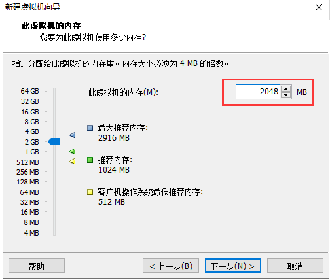This screenshot has width=330, height=280.
Task: Set slider to the 64 GB mark
Action: (x=54, y=91)
